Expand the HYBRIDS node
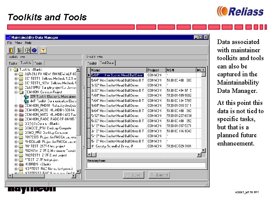Screen dimensions: 271x203 [x=16, y=164]
